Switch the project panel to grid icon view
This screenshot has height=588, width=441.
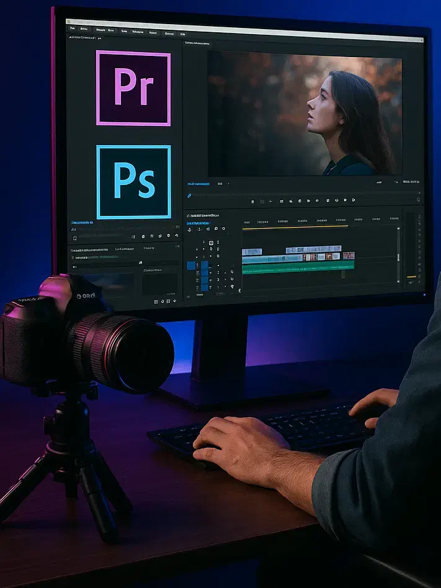point(156,301)
